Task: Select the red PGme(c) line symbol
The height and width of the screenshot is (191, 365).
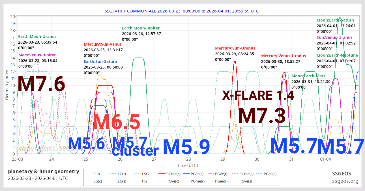Action: 162,174
